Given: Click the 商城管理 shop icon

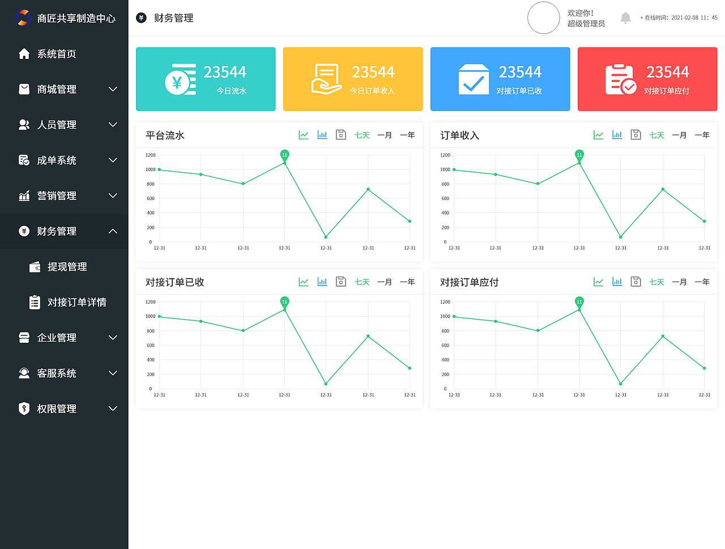Looking at the screenshot, I should [x=24, y=89].
